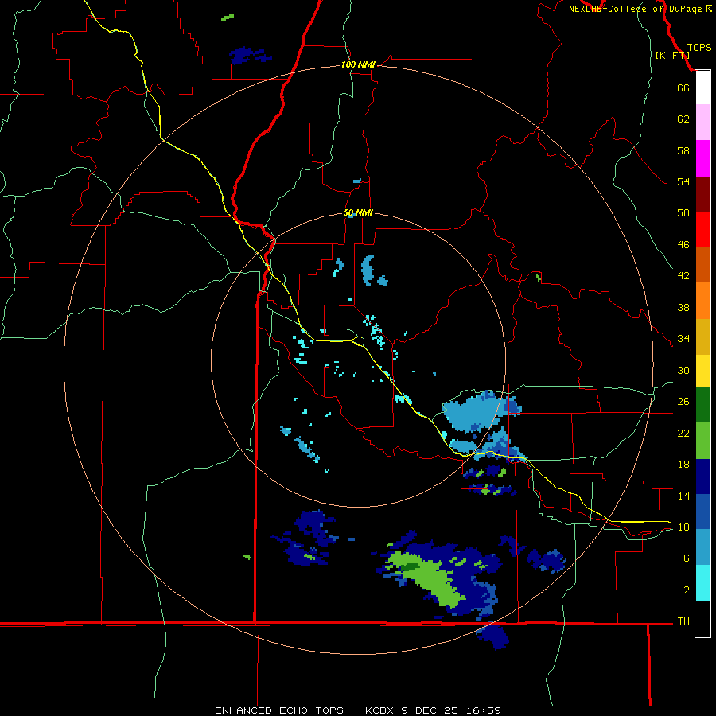
Task: Click the 42 legend value label
Action: [x=683, y=276]
